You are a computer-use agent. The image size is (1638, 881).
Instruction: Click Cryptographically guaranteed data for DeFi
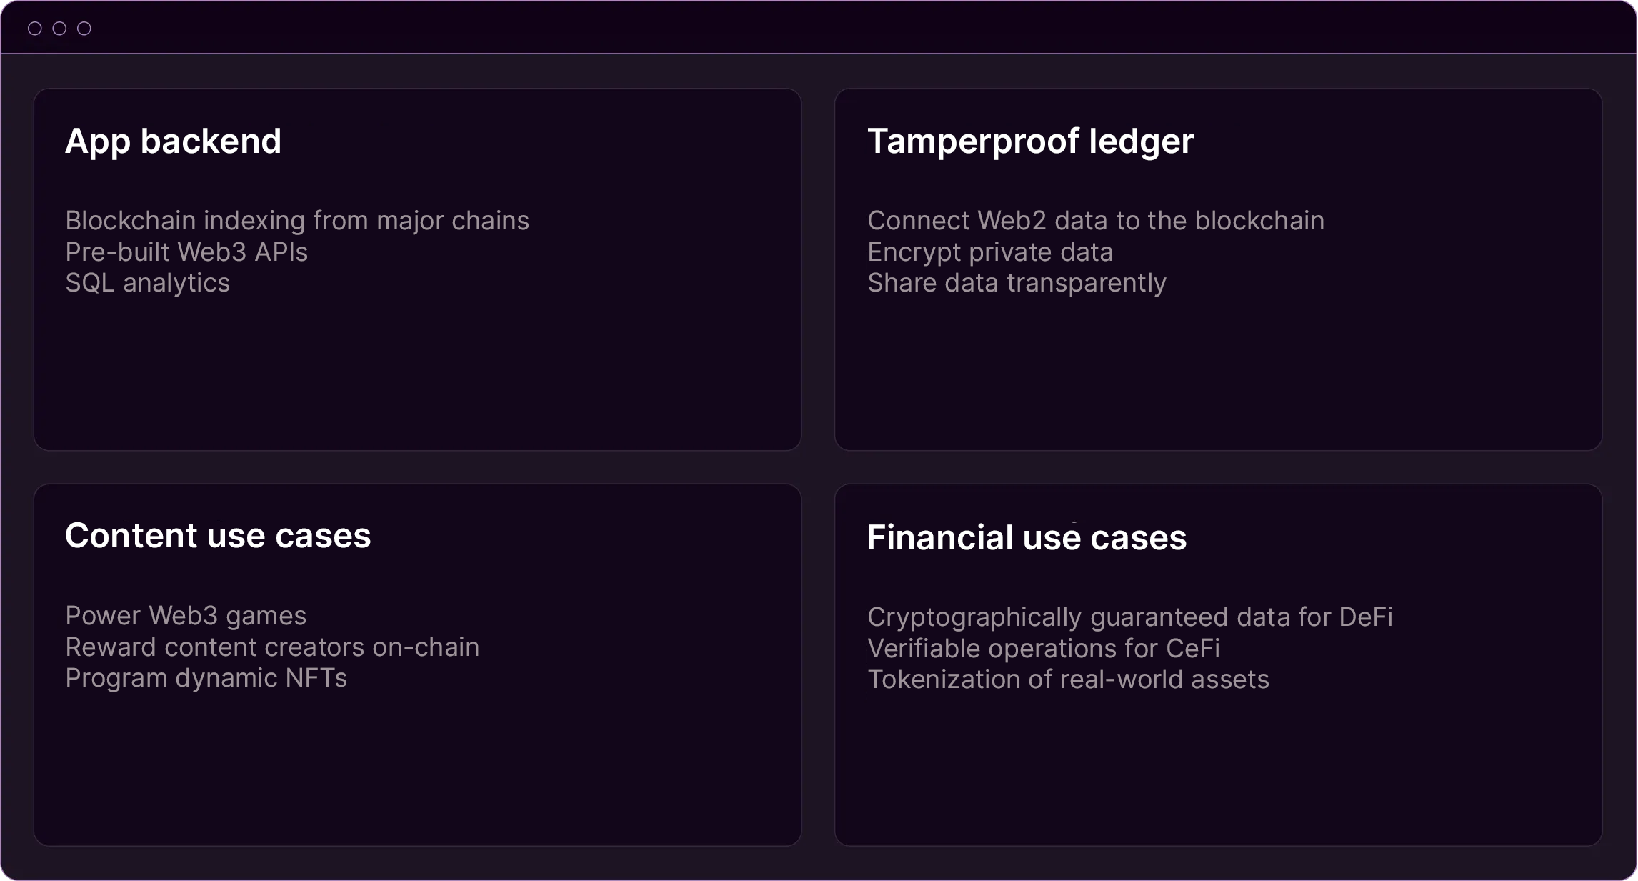click(1130, 617)
